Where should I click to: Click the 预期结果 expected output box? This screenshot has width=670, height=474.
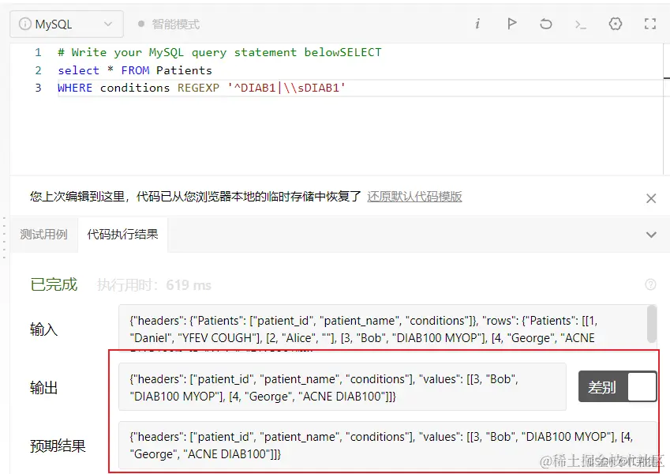click(x=387, y=445)
